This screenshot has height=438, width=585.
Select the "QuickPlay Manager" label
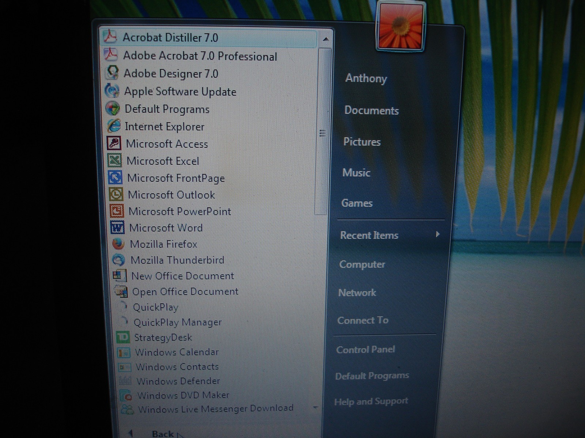[178, 322]
